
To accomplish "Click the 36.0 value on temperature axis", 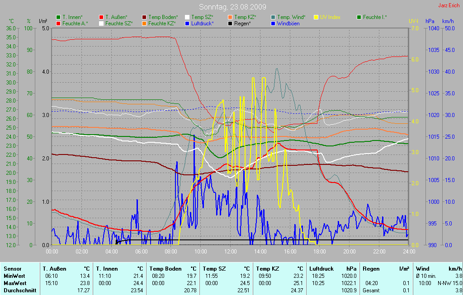I will 11,28.
